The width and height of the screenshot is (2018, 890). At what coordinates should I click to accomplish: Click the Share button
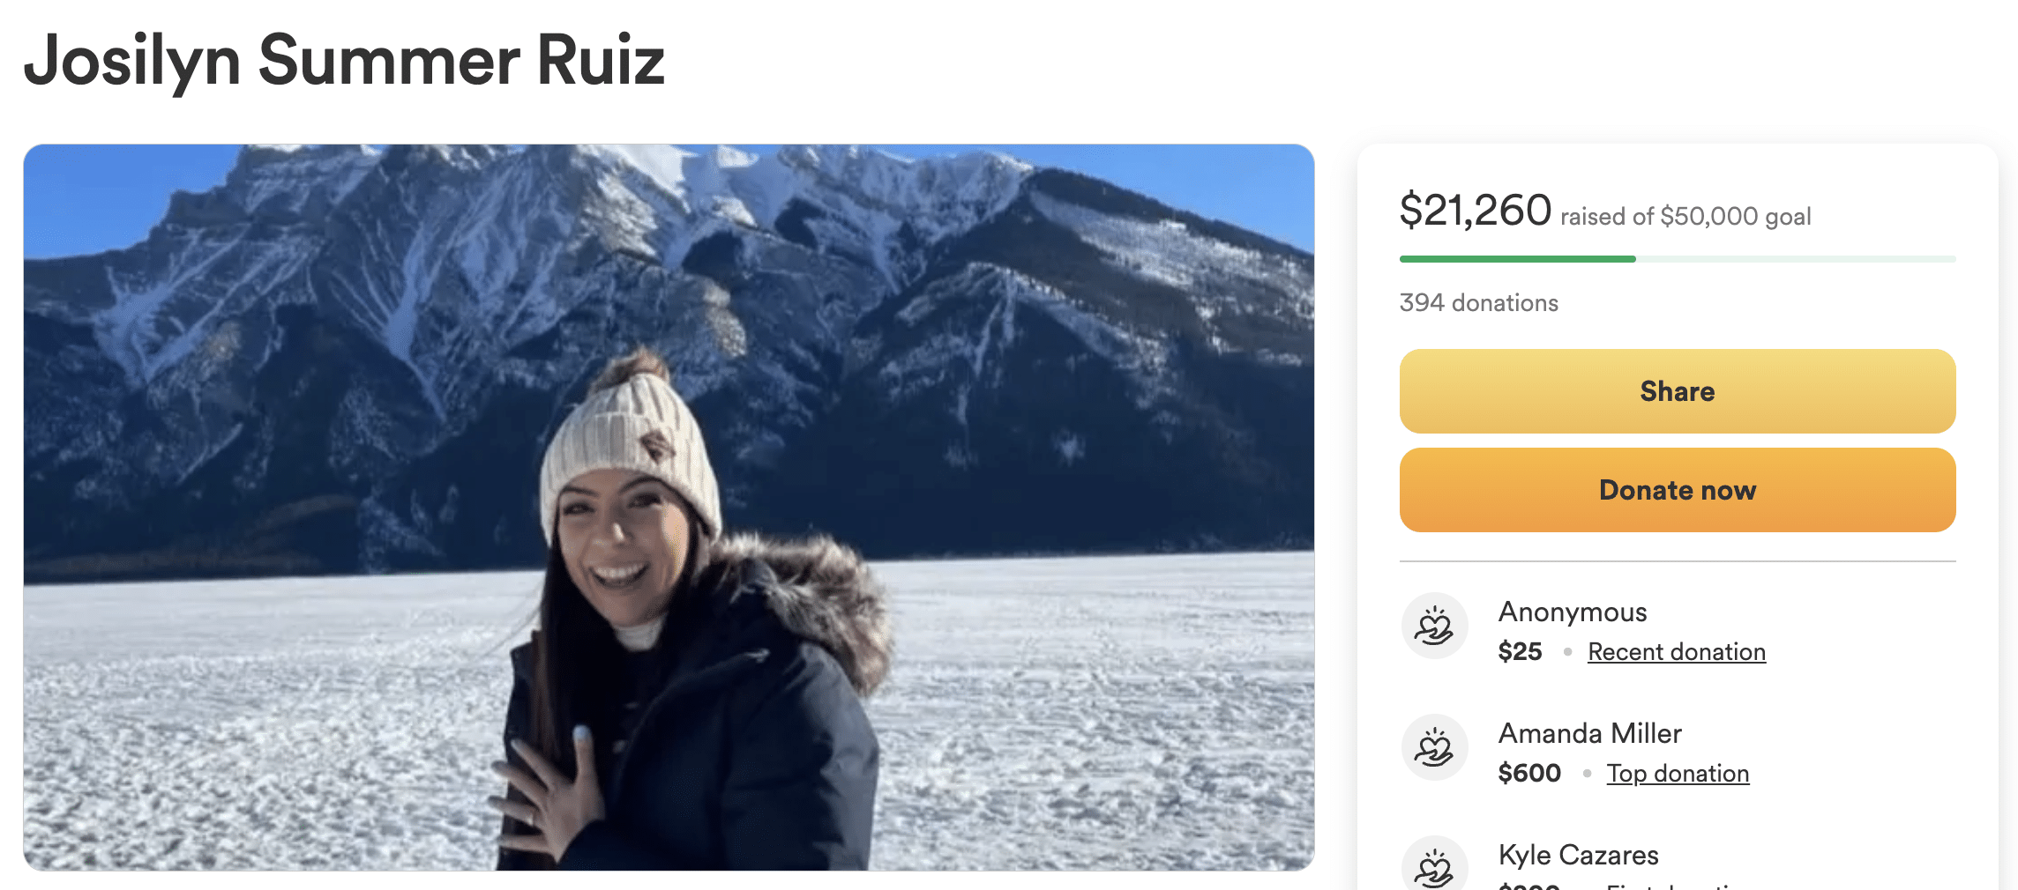(x=1677, y=391)
